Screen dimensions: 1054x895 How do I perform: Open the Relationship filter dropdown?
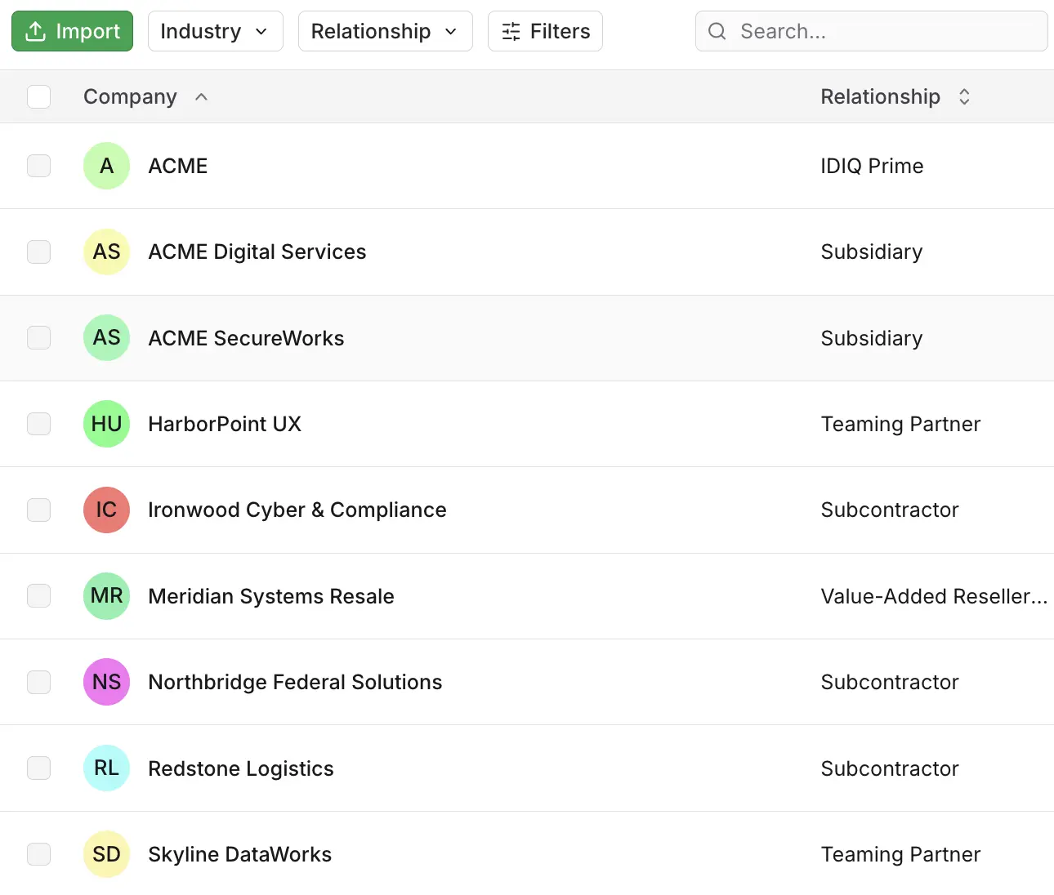coord(385,31)
